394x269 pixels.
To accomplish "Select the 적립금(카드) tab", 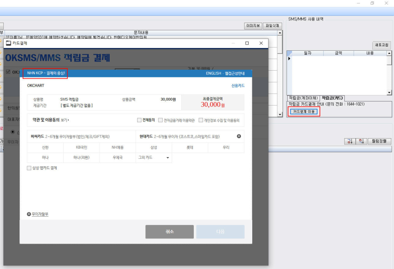I will (332, 98).
